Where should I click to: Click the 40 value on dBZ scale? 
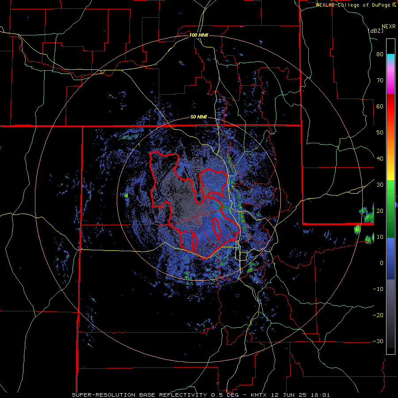pyautogui.click(x=380, y=159)
